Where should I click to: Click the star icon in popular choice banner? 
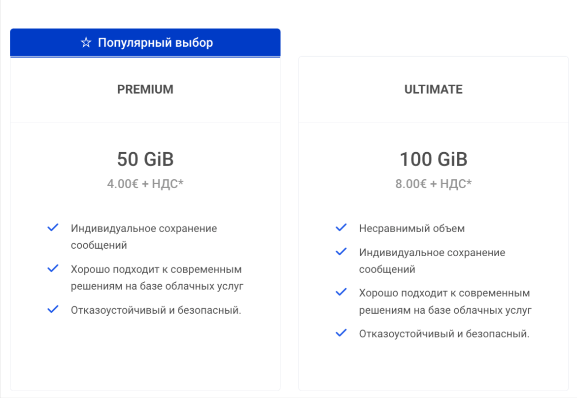coord(86,42)
